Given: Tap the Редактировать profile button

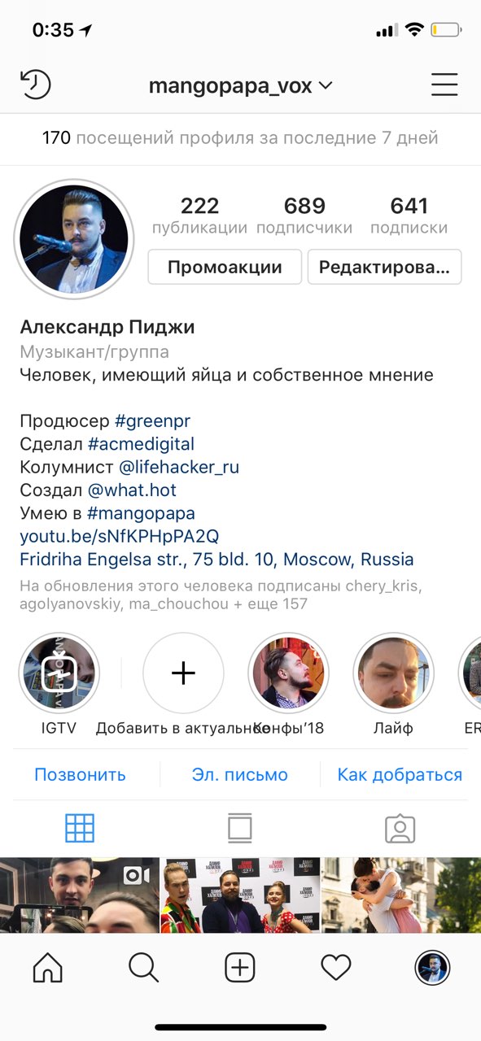Looking at the screenshot, I should (x=384, y=267).
